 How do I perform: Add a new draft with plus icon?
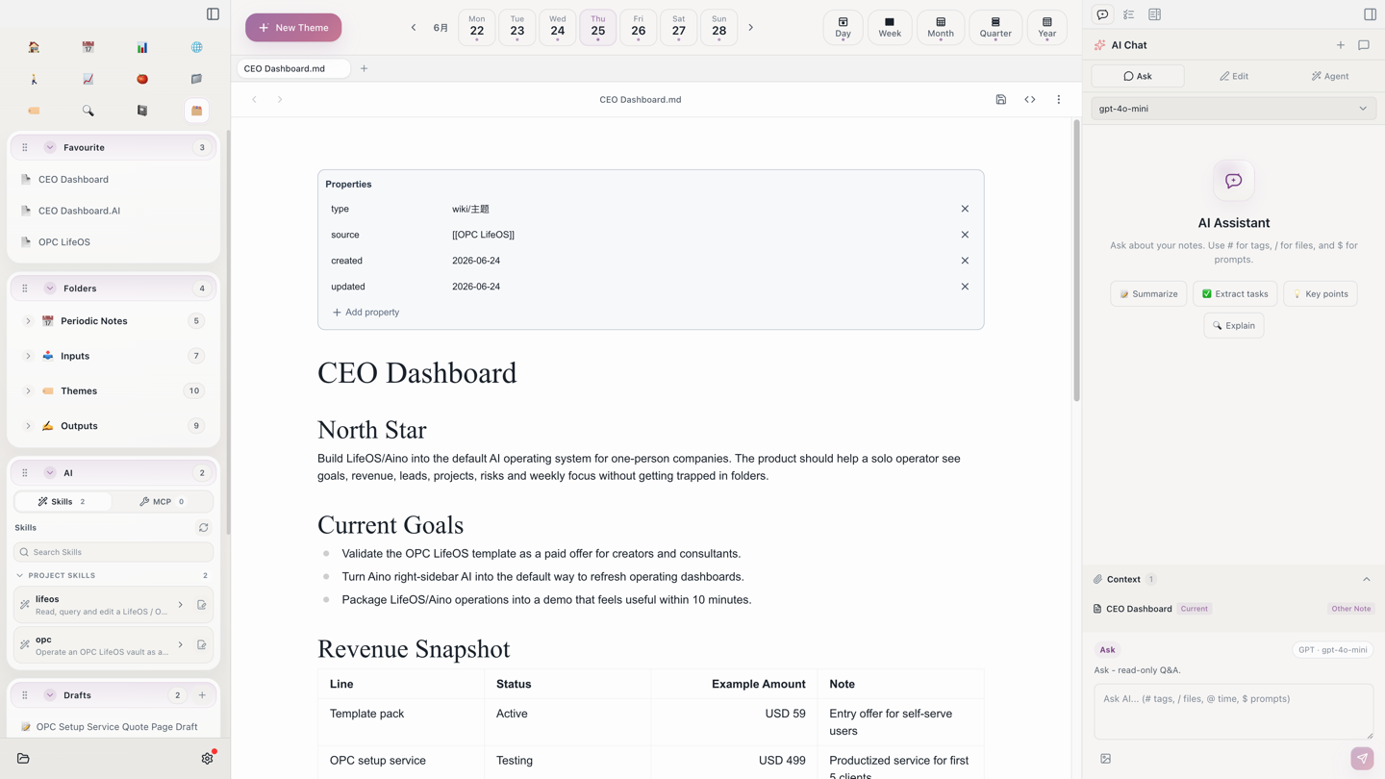pos(202,695)
